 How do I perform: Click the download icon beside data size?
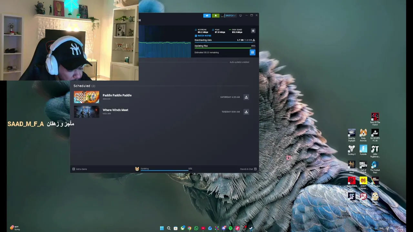(x=254, y=40)
